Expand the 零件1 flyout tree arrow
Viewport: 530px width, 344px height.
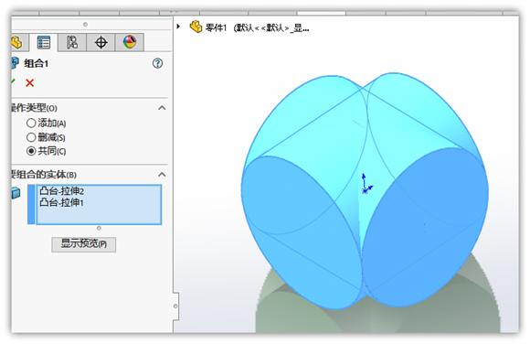[x=178, y=27]
